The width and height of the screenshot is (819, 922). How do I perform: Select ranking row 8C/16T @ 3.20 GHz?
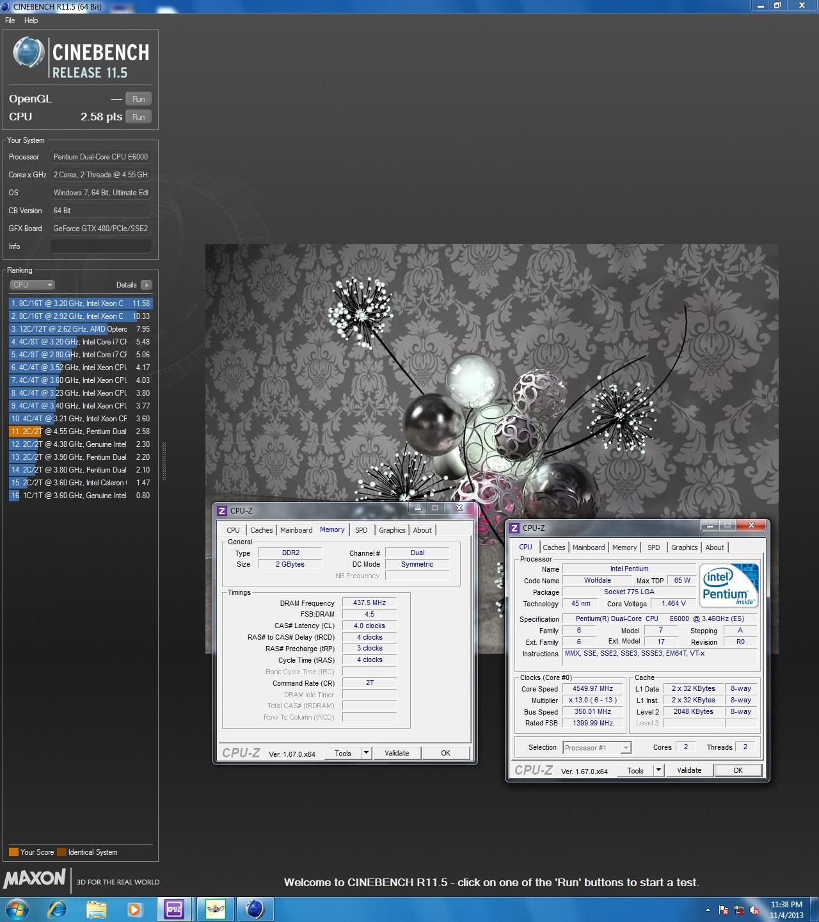[x=81, y=303]
